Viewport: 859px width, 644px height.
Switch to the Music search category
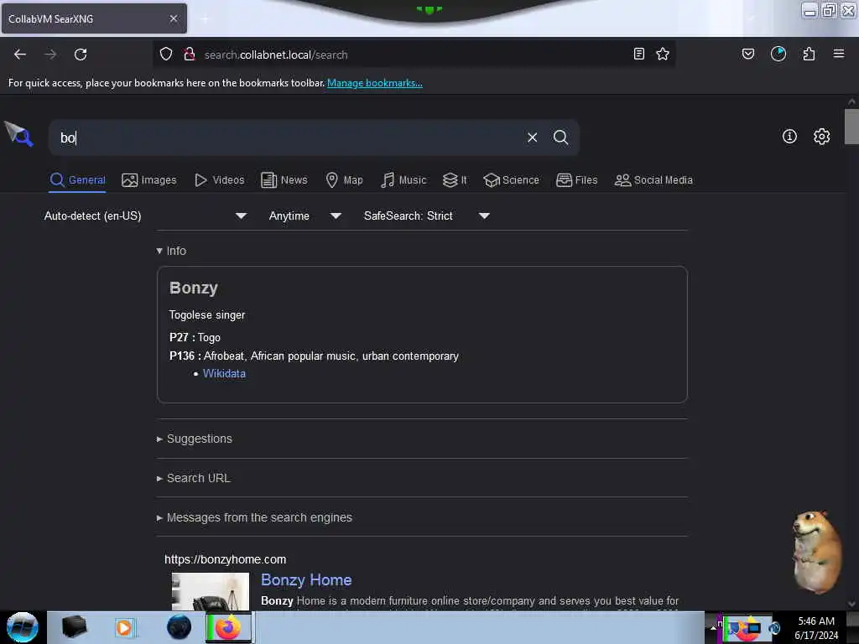(403, 180)
